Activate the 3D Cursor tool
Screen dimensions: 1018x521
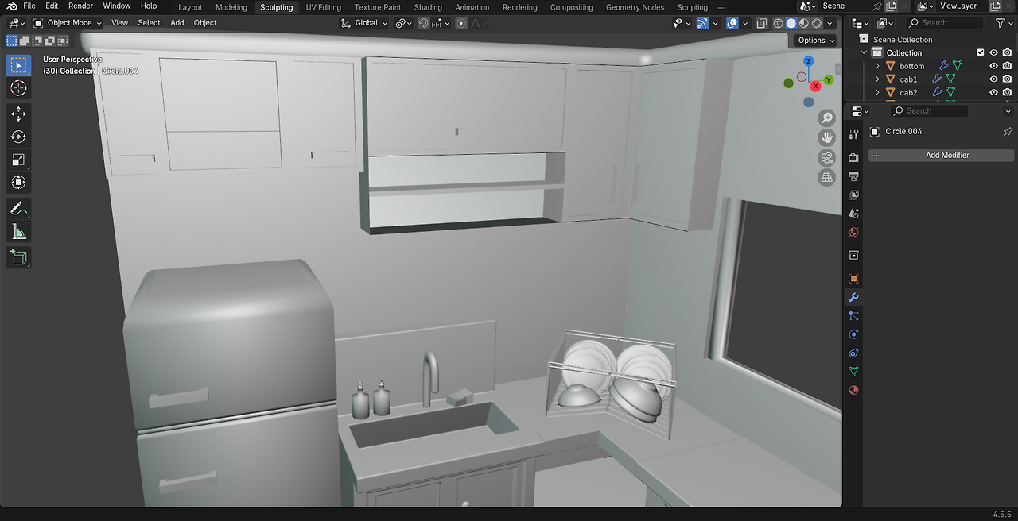pyautogui.click(x=18, y=88)
